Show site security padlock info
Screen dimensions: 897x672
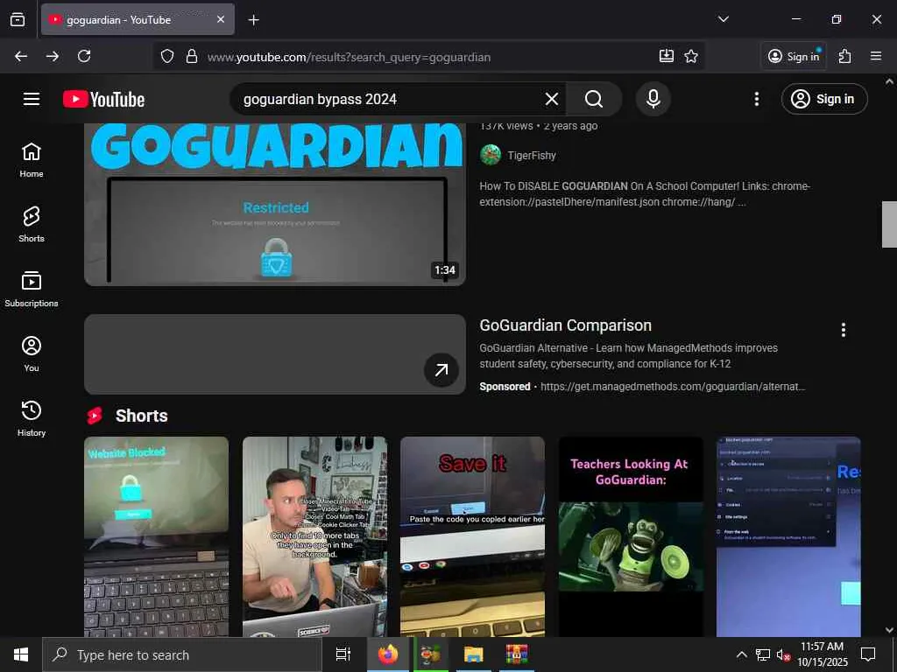[x=192, y=56]
